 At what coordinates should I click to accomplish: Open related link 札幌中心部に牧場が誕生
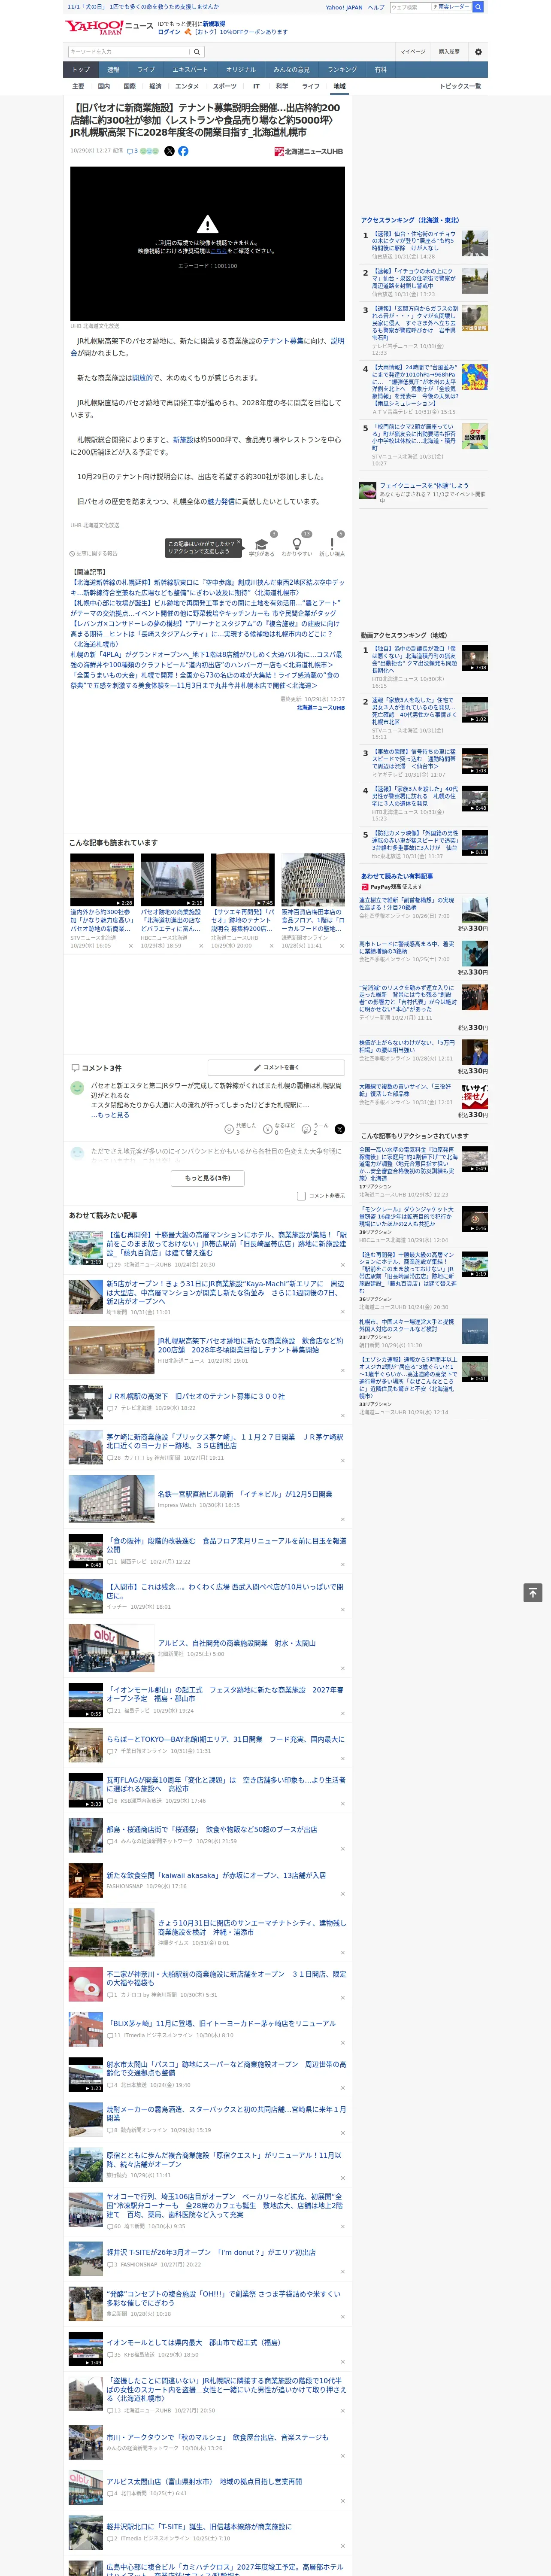pyautogui.click(x=207, y=608)
